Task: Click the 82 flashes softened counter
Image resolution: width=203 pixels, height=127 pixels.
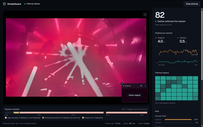Action: 160,15
